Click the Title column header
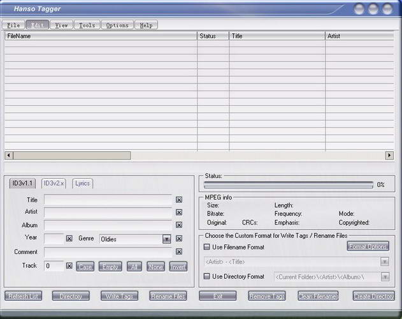The height and width of the screenshot is (319, 402). 277,36
